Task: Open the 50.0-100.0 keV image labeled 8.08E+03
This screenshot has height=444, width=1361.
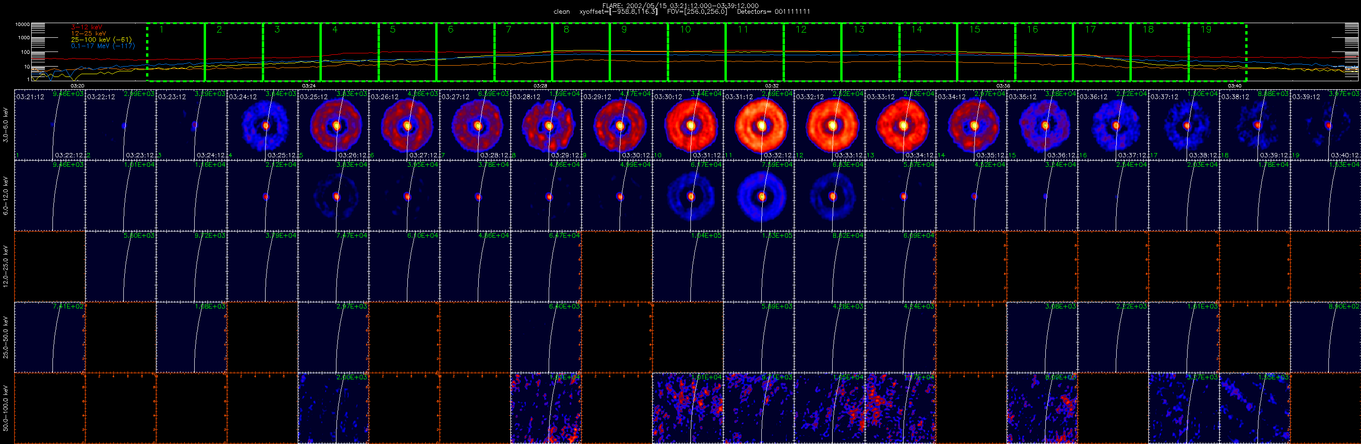Action: (1042, 408)
